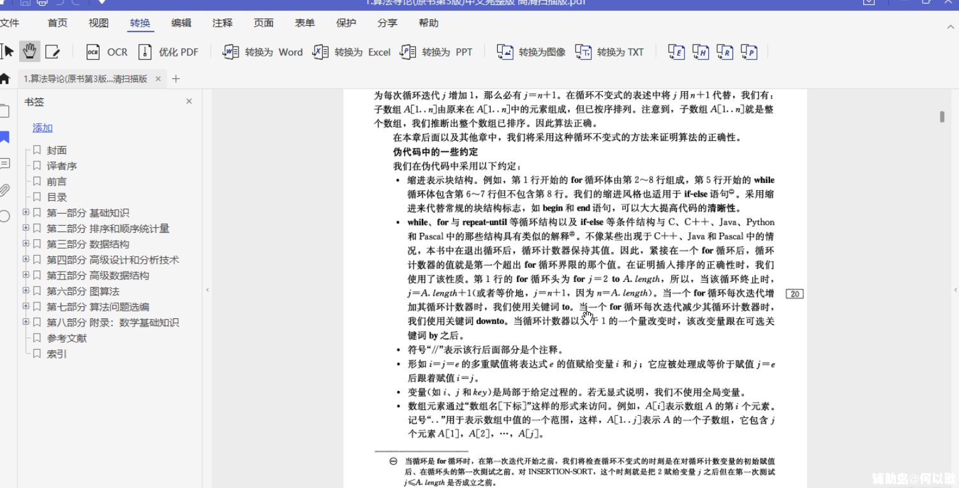Convert the PDF to Excel
Image resolution: width=959 pixels, height=488 pixels.
coord(351,52)
